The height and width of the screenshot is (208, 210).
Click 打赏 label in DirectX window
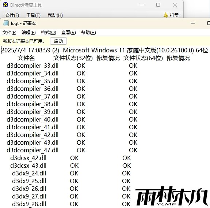tap(174, 15)
